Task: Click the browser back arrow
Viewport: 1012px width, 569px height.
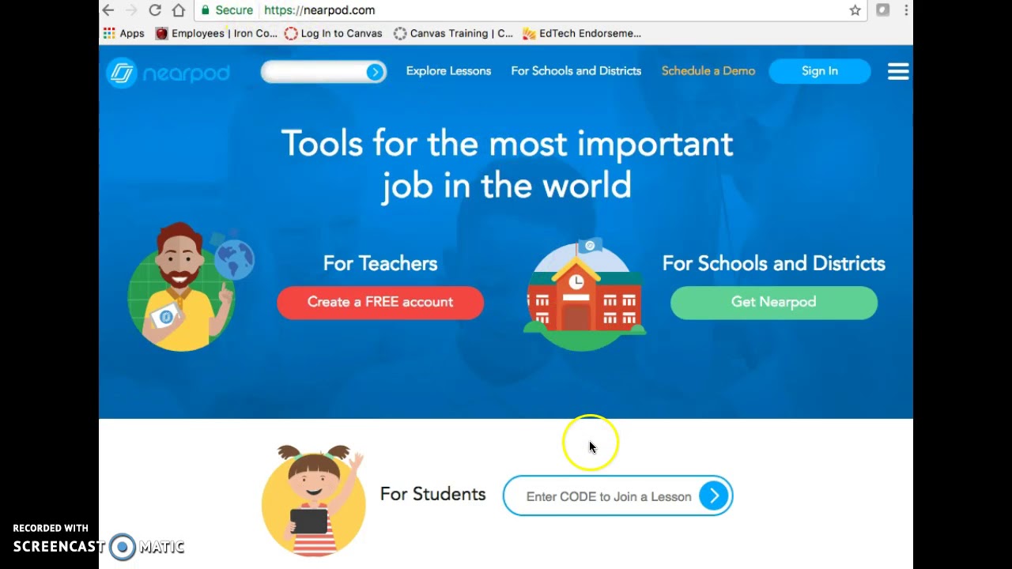Action: tap(108, 10)
